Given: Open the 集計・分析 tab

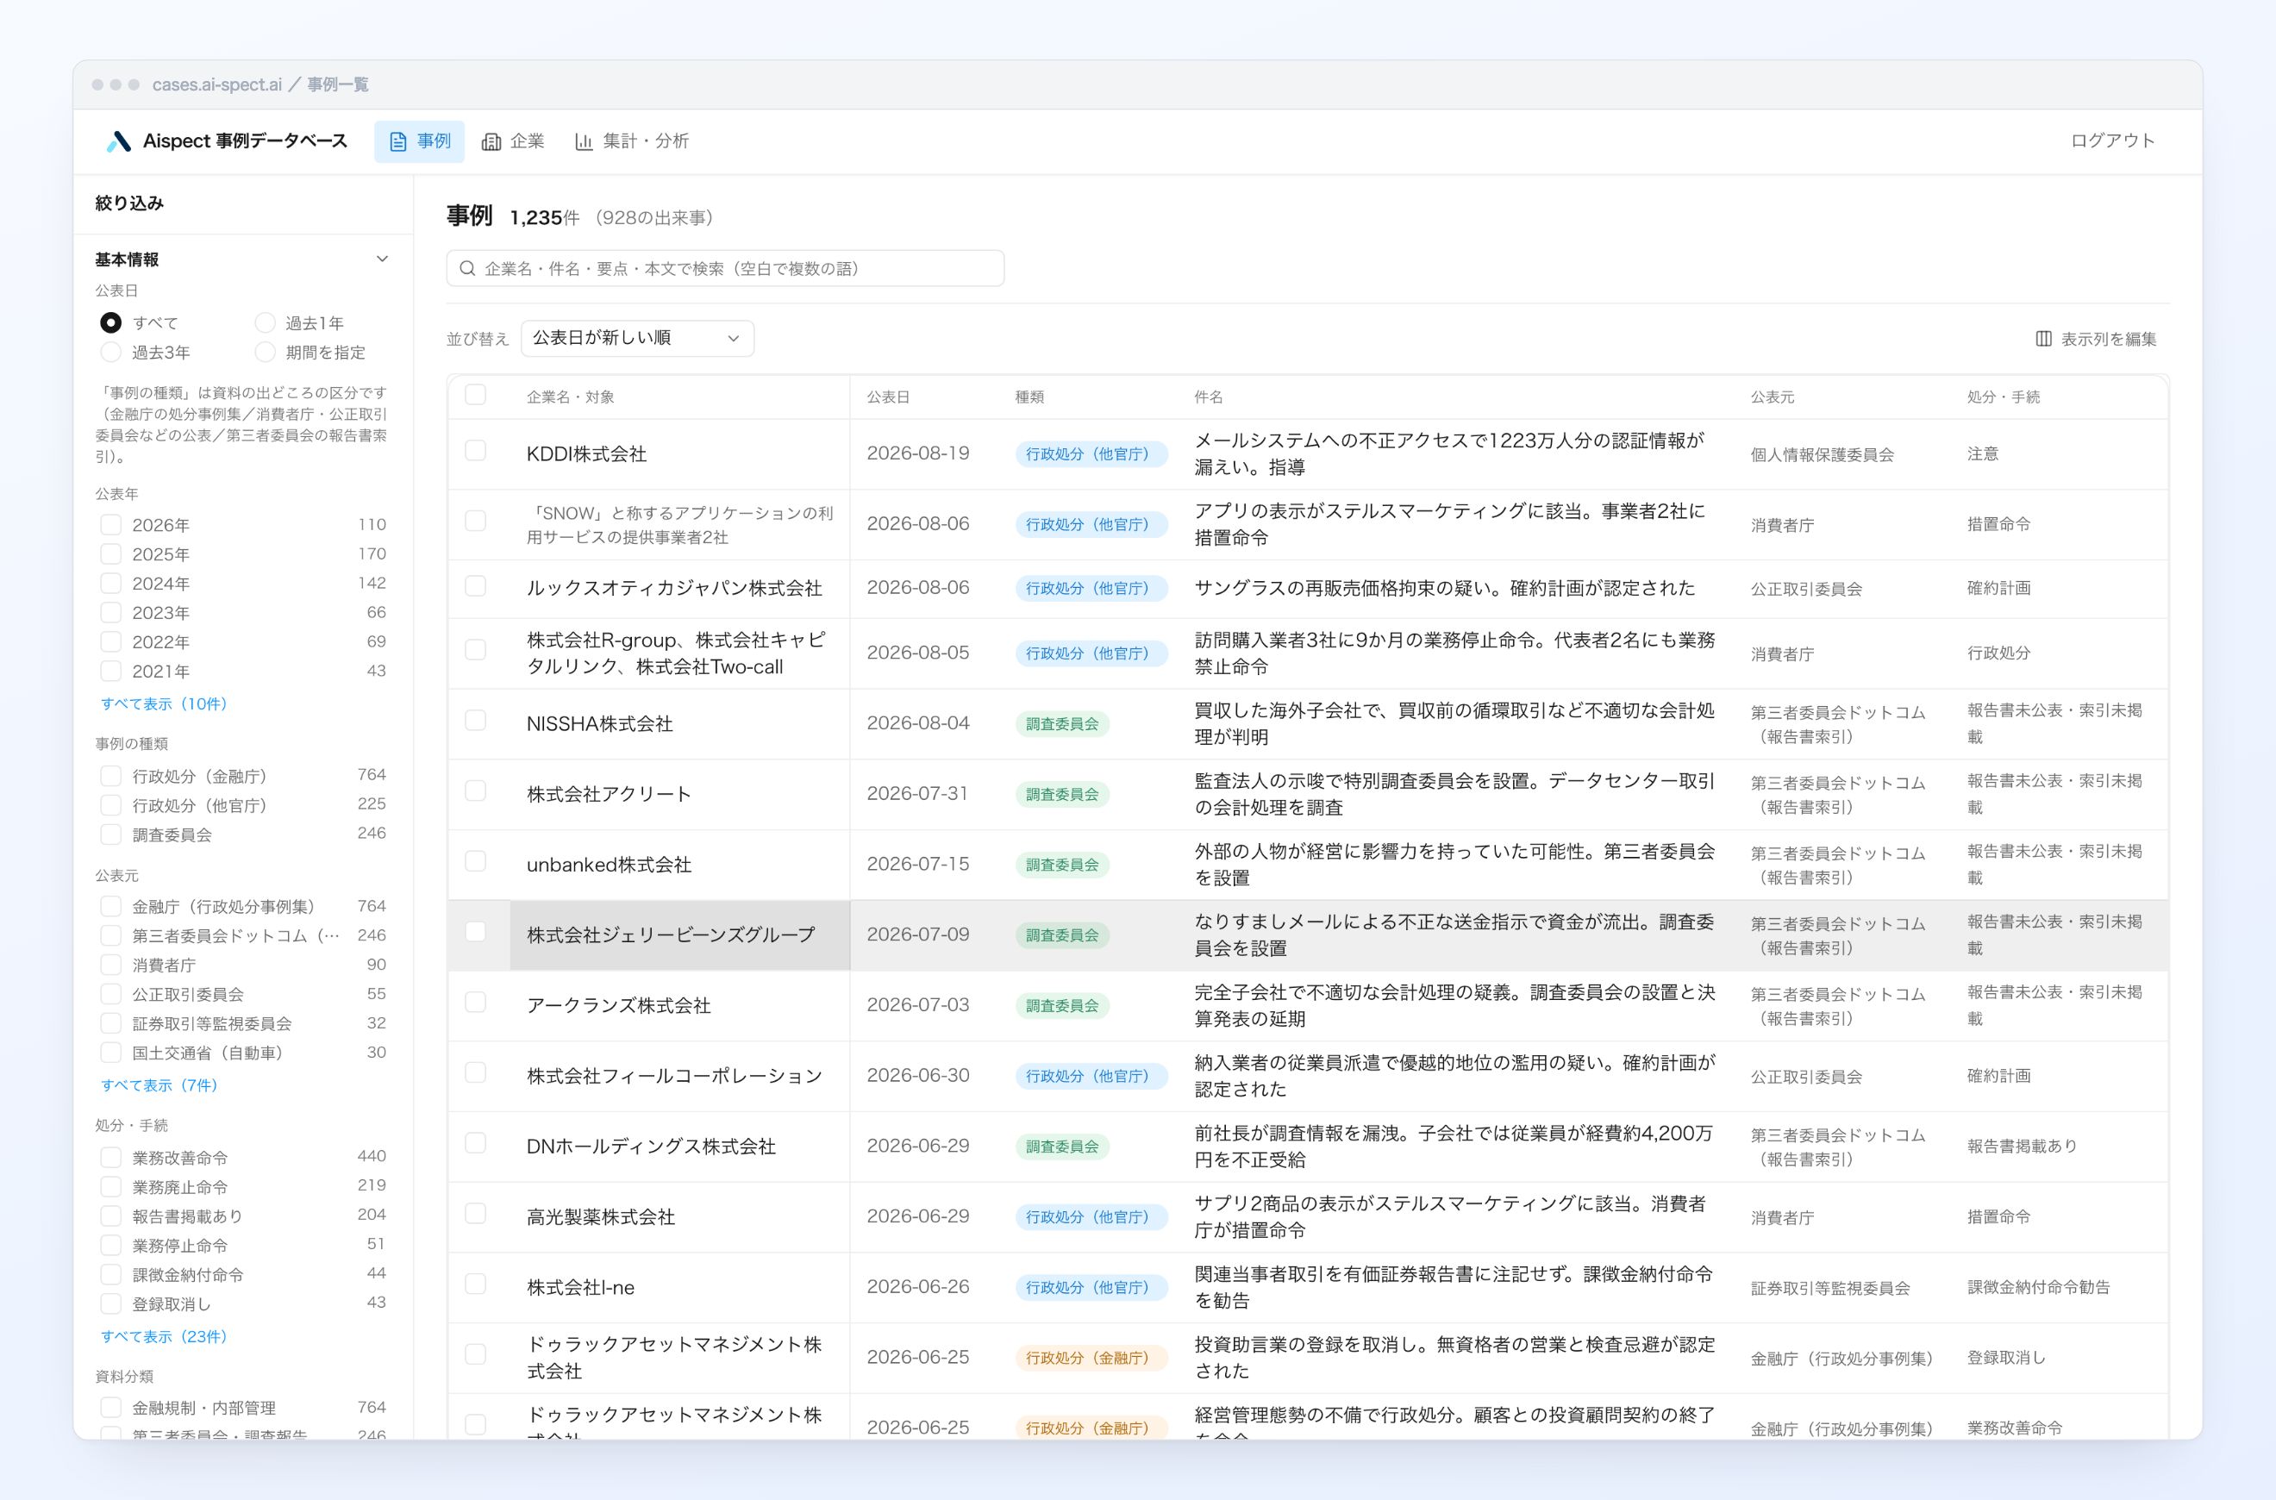Looking at the screenshot, I should pyautogui.click(x=633, y=141).
